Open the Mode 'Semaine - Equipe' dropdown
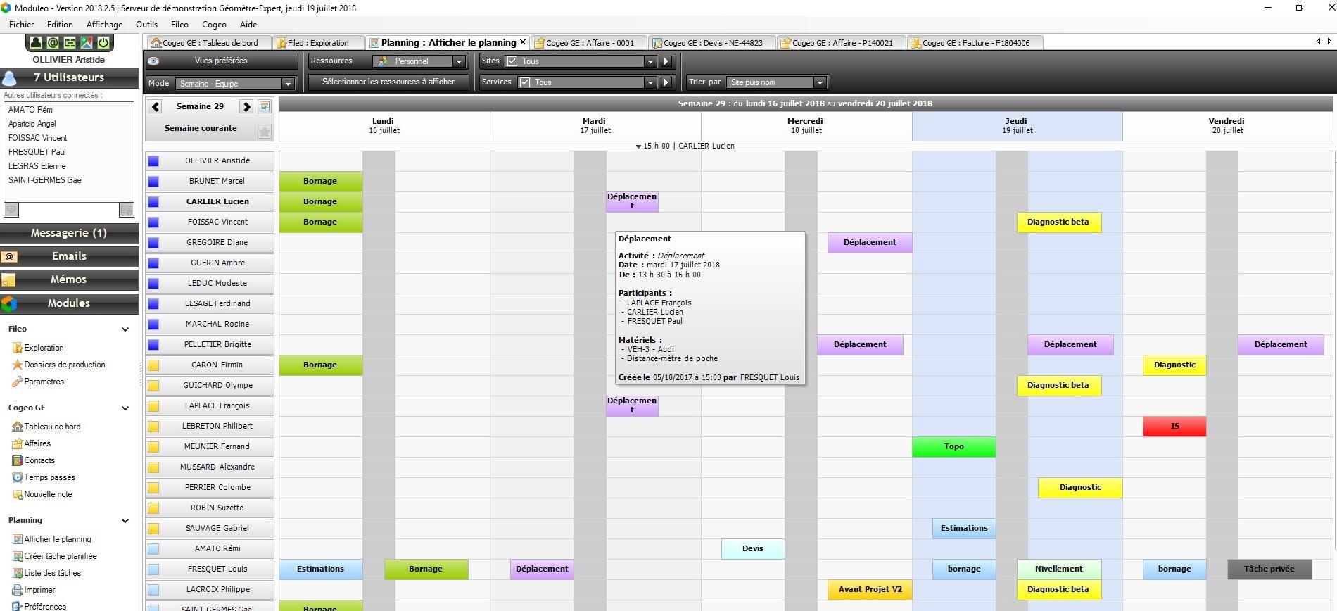This screenshot has width=1337, height=611. point(287,84)
